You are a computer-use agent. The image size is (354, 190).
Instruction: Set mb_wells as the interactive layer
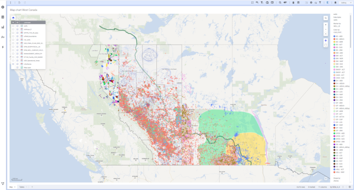coord(13,40)
